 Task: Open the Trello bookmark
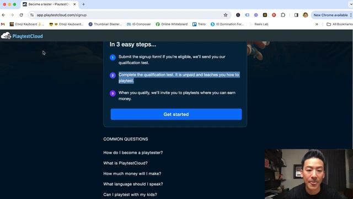click(199, 24)
